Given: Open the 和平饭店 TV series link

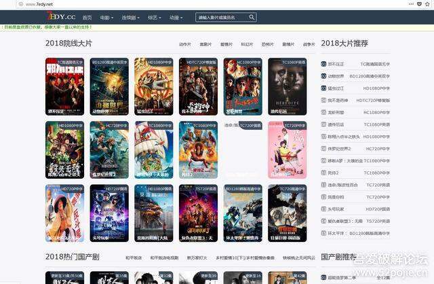Looking at the screenshot, I should click(134, 258).
